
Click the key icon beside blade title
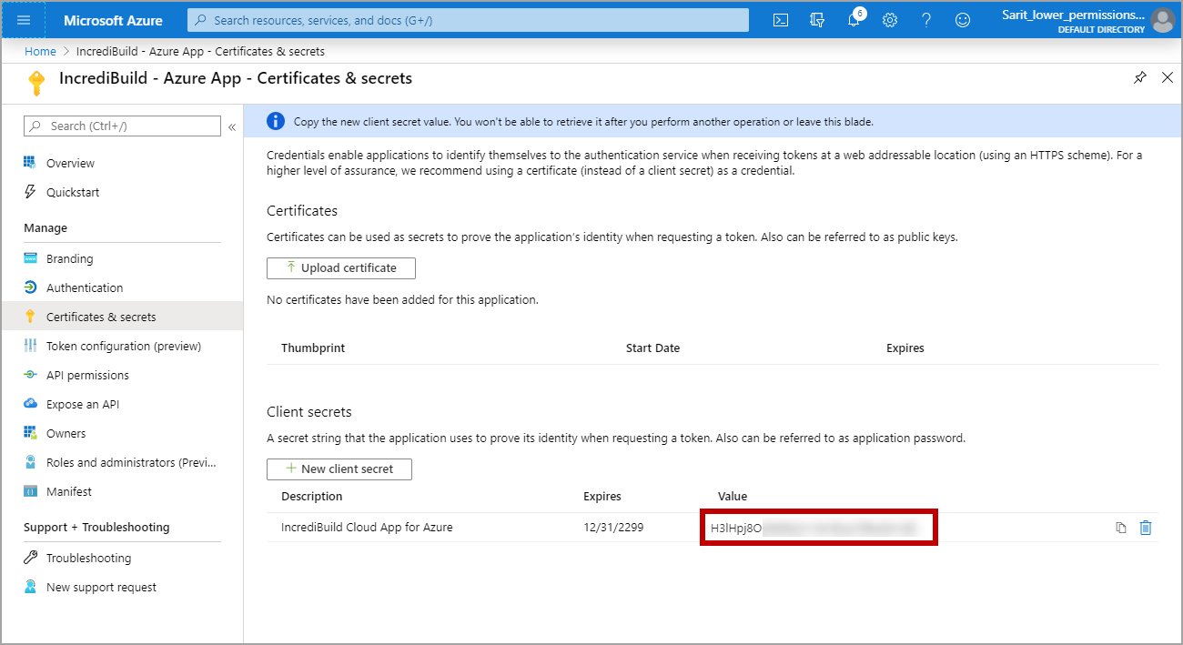36,84
